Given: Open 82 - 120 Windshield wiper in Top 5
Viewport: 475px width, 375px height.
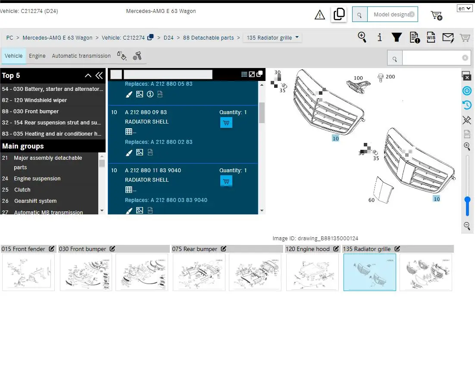Looking at the screenshot, I should point(53,100).
